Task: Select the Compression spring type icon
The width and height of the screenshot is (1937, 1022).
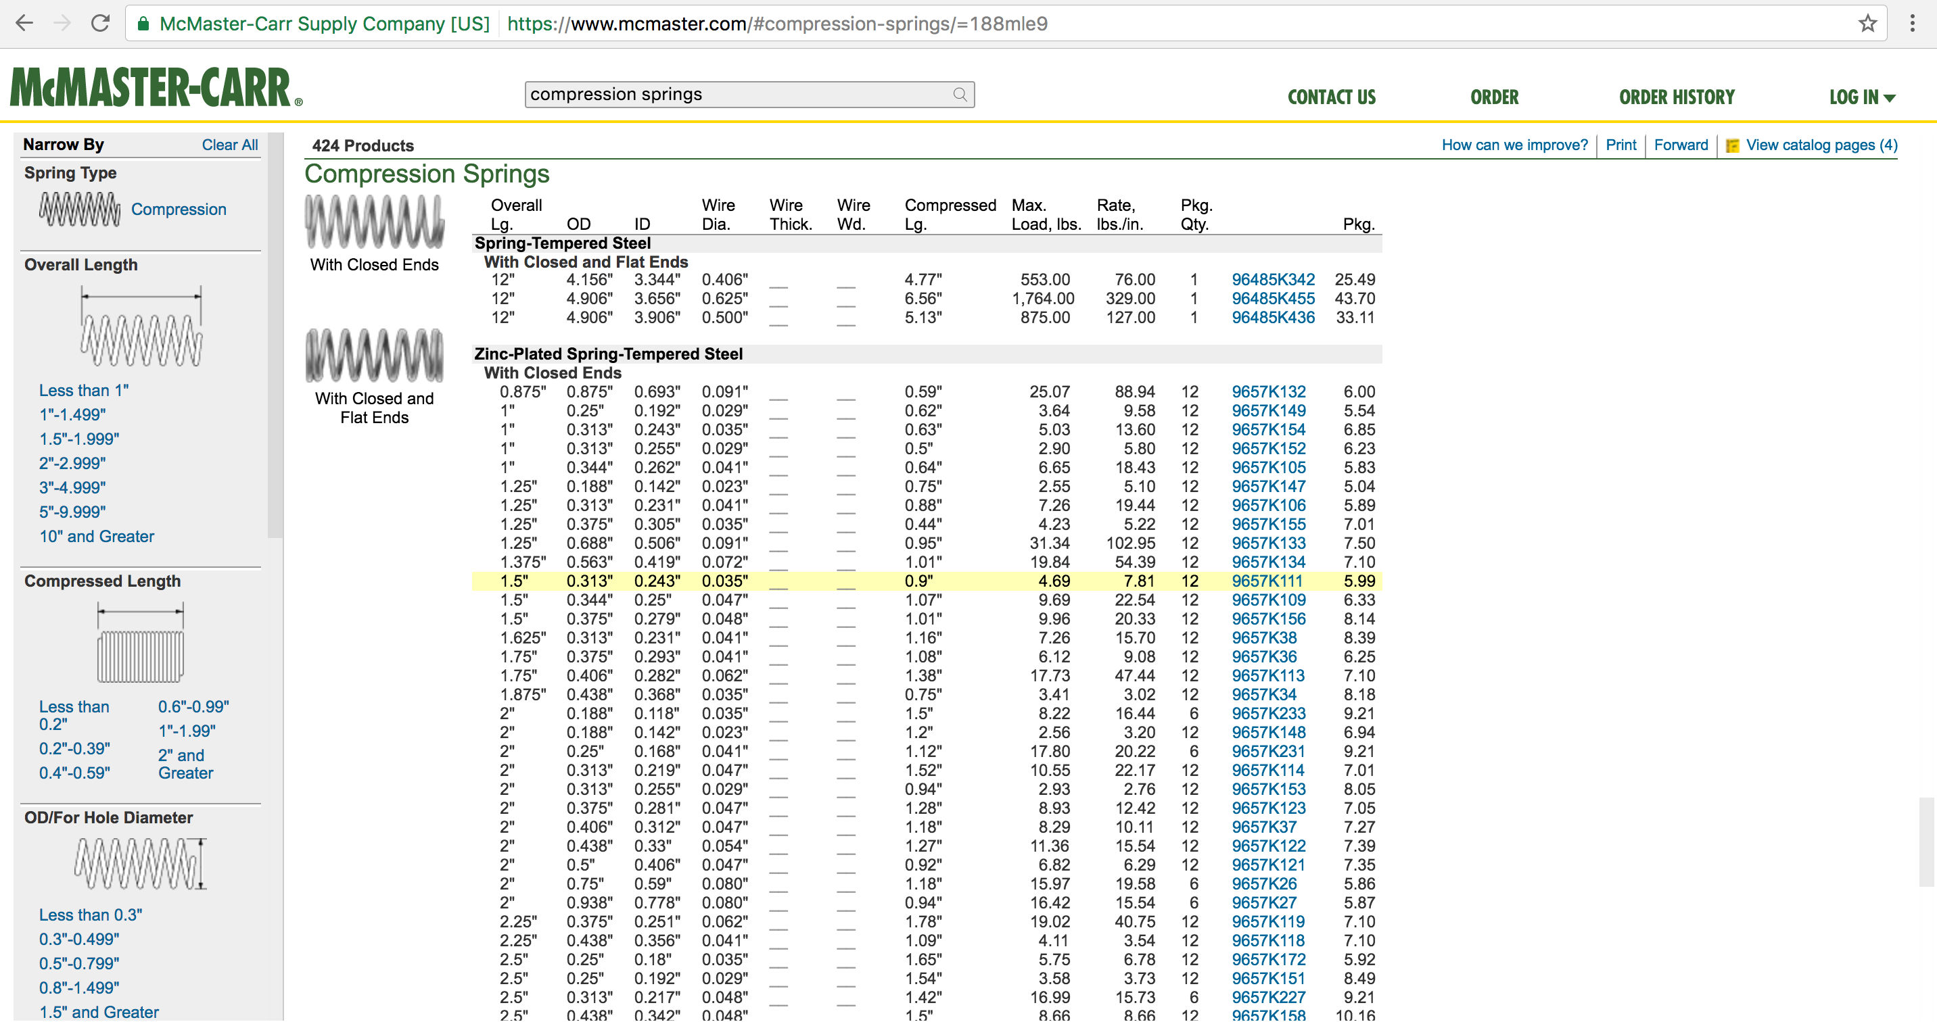Action: pyautogui.click(x=80, y=209)
